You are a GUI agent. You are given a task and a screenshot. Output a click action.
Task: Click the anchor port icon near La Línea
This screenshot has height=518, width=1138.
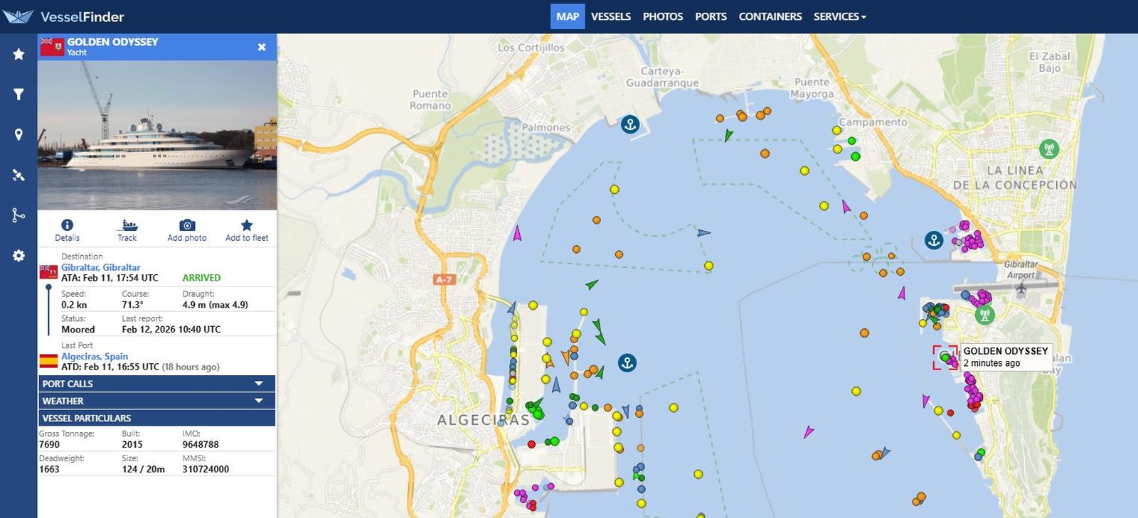click(934, 240)
